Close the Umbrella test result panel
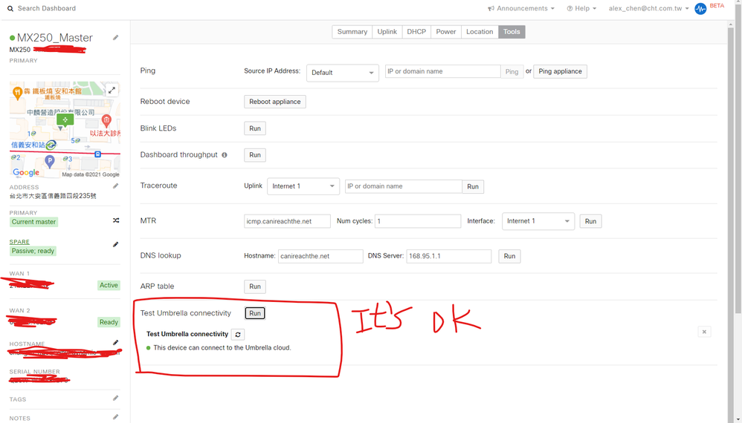This screenshot has height=423, width=742. pos(704,332)
